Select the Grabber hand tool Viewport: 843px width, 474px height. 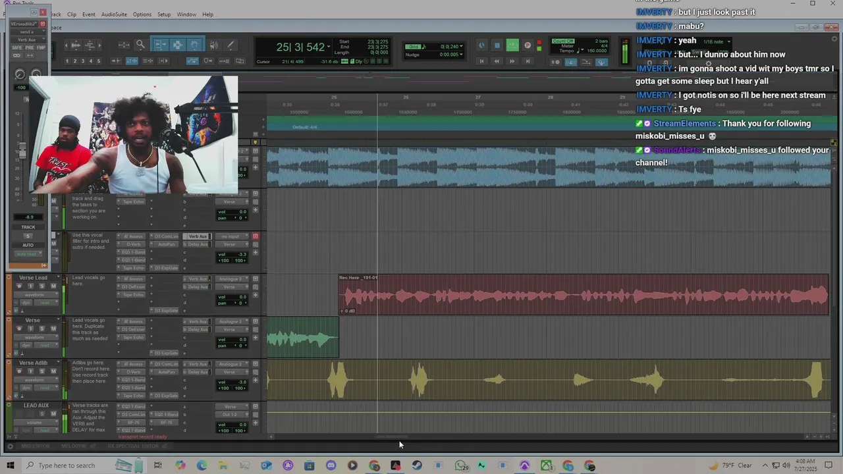pyautogui.click(x=194, y=45)
